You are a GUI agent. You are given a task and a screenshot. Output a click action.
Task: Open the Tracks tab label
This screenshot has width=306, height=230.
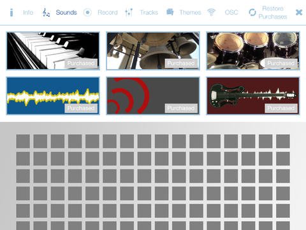click(x=149, y=12)
